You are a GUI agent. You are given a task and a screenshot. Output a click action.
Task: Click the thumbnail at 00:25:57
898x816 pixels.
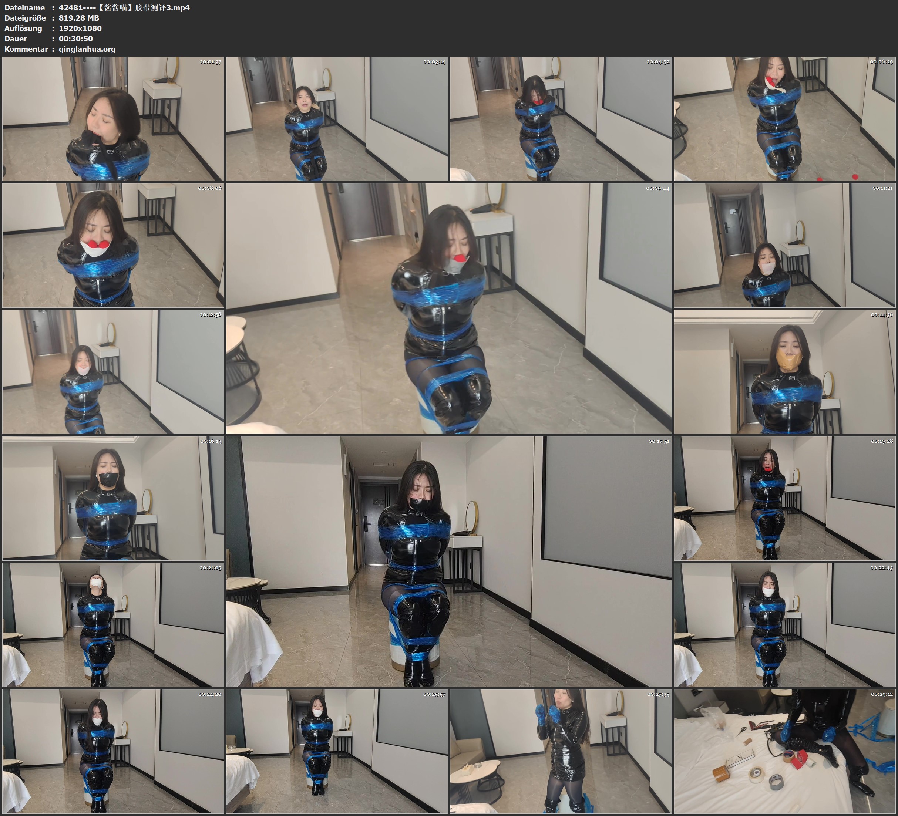(x=337, y=751)
